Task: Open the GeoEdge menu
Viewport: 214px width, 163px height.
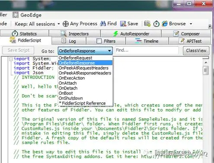Action: 27,15
